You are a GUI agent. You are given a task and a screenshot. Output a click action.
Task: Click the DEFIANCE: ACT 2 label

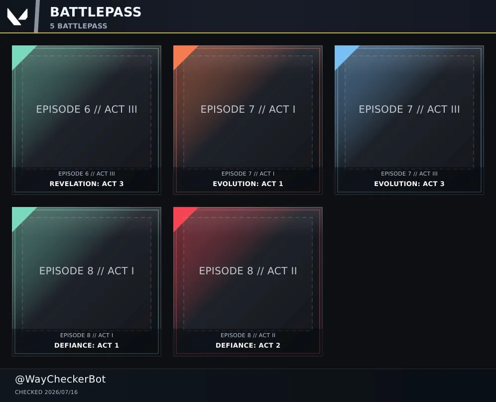(x=248, y=345)
